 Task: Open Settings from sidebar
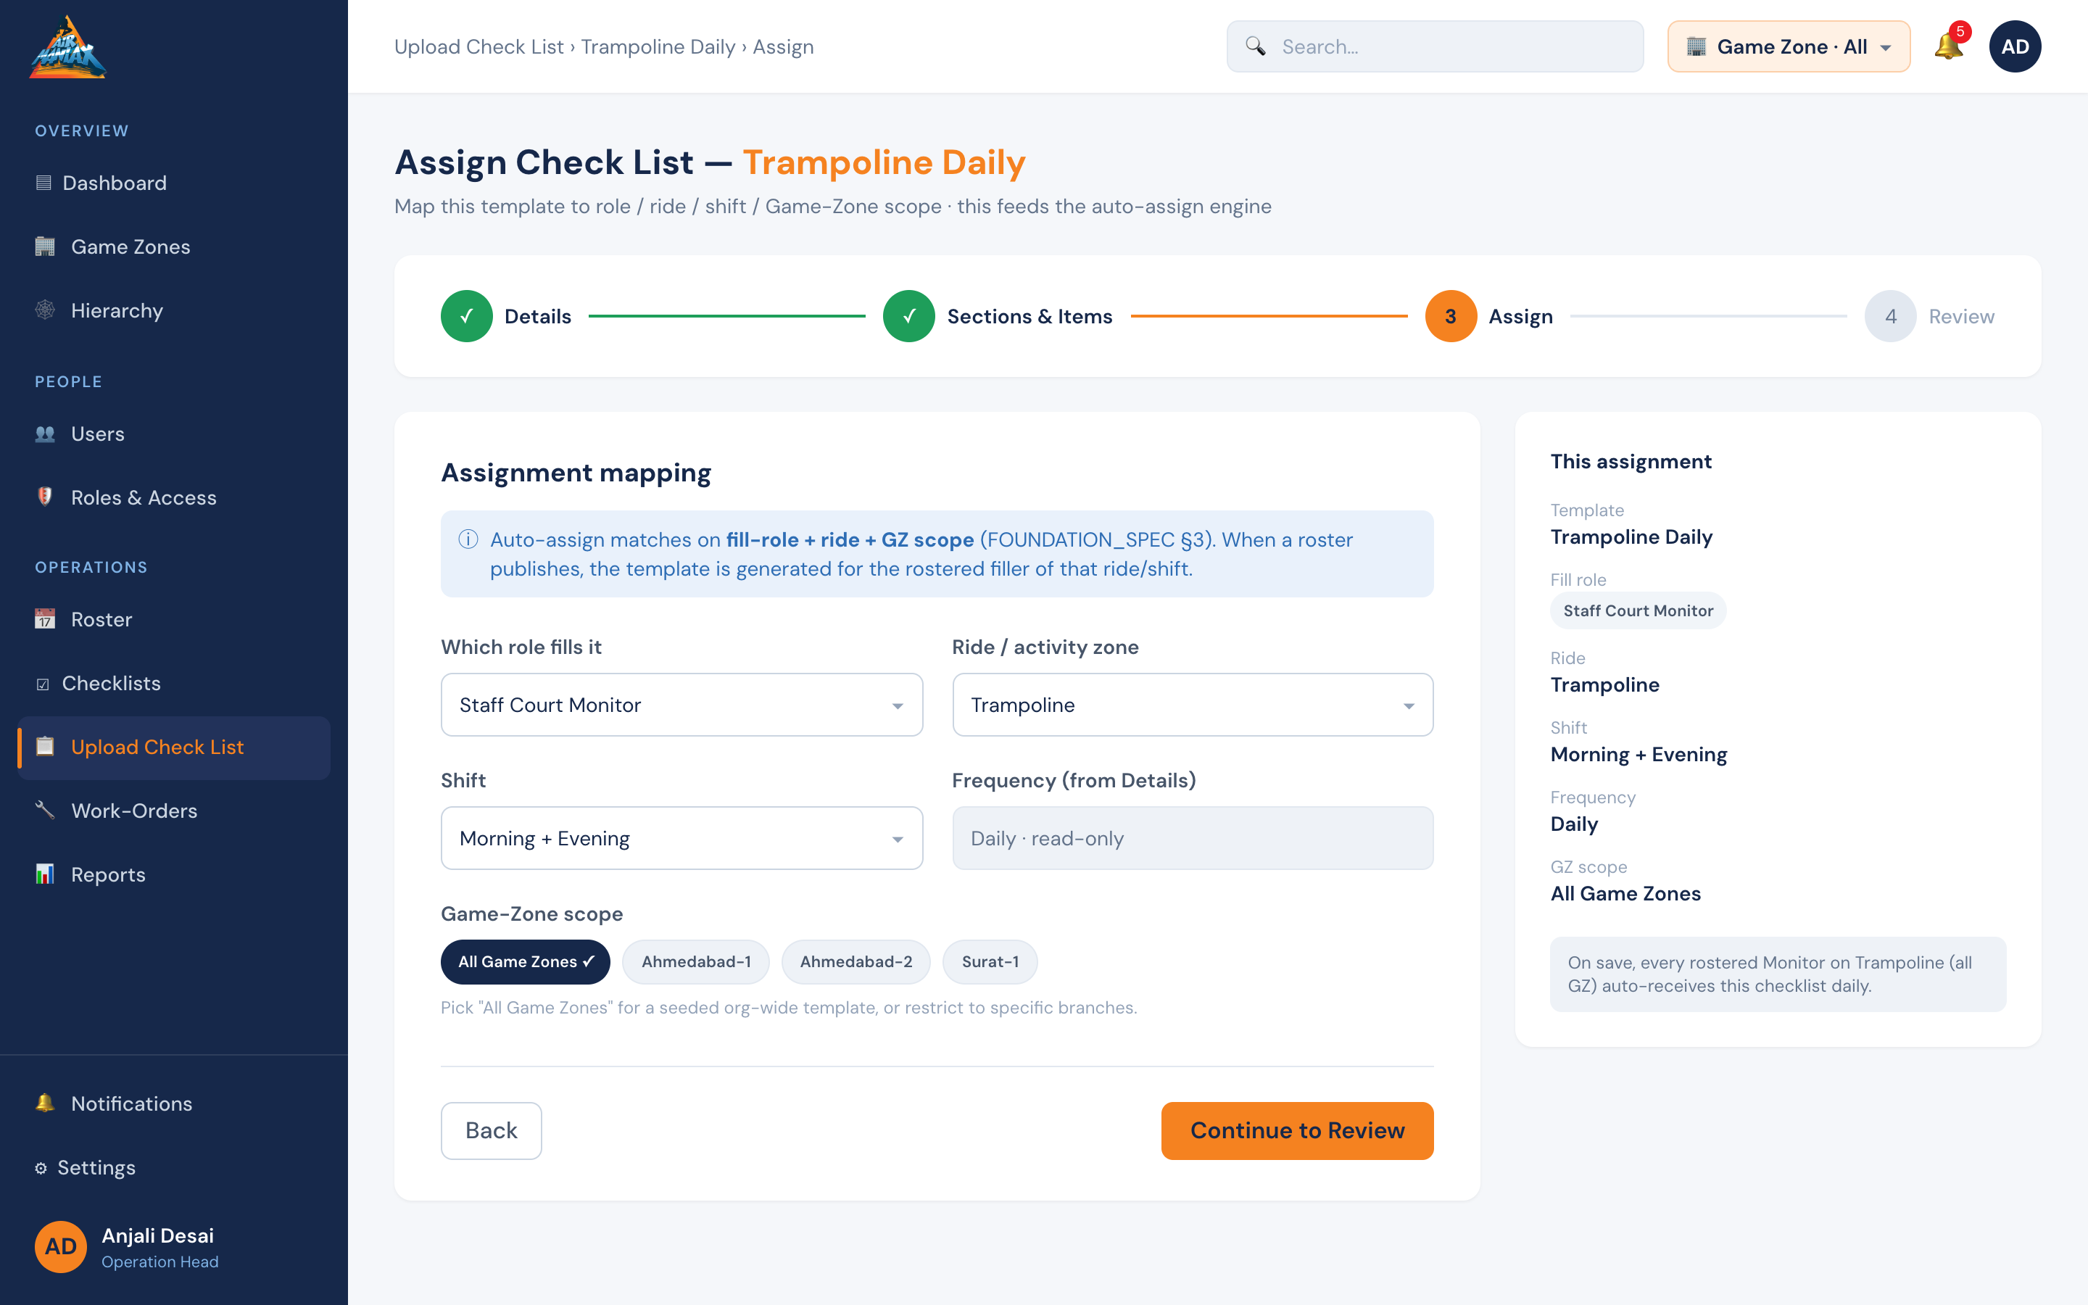pyautogui.click(x=173, y=1168)
